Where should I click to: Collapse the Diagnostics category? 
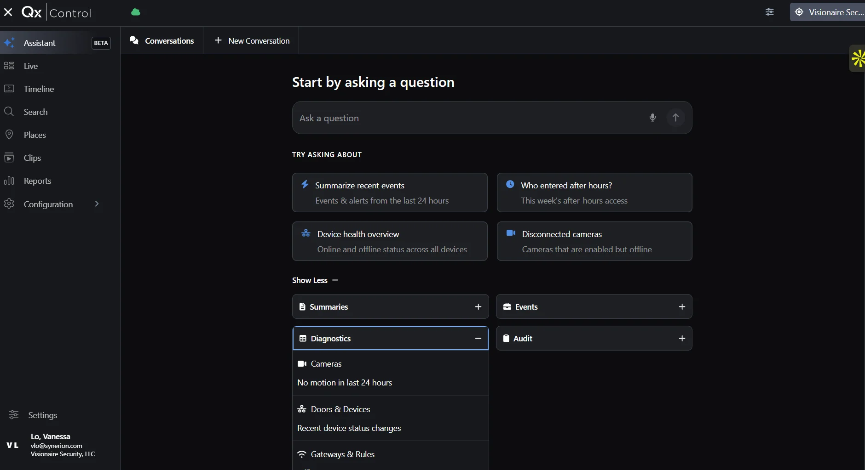coord(390,338)
